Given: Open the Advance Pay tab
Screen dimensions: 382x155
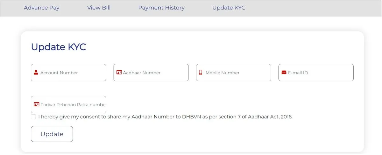Looking at the screenshot, I should [42, 8].
